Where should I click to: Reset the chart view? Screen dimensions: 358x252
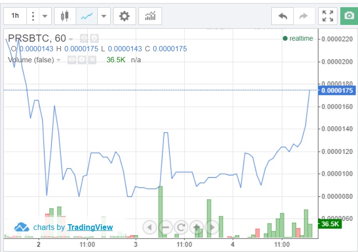181,227
